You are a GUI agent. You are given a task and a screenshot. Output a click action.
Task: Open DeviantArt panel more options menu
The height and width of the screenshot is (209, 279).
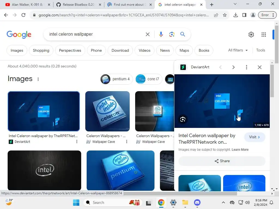click(246, 67)
